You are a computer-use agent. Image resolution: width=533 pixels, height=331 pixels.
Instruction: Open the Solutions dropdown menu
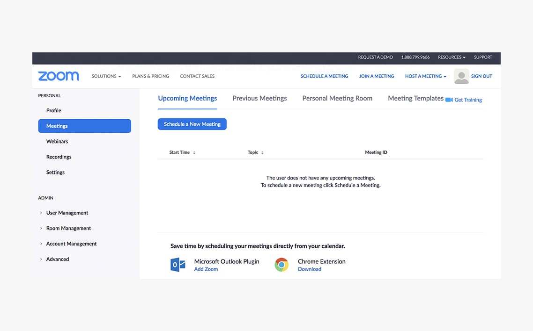(x=106, y=76)
